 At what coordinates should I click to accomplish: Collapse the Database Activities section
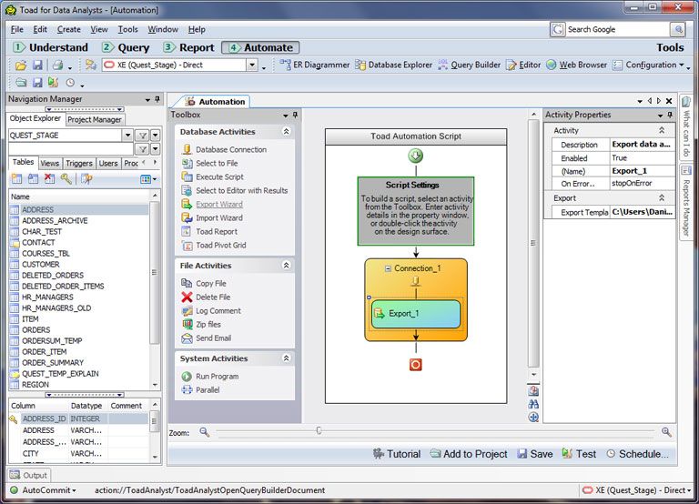(x=286, y=132)
